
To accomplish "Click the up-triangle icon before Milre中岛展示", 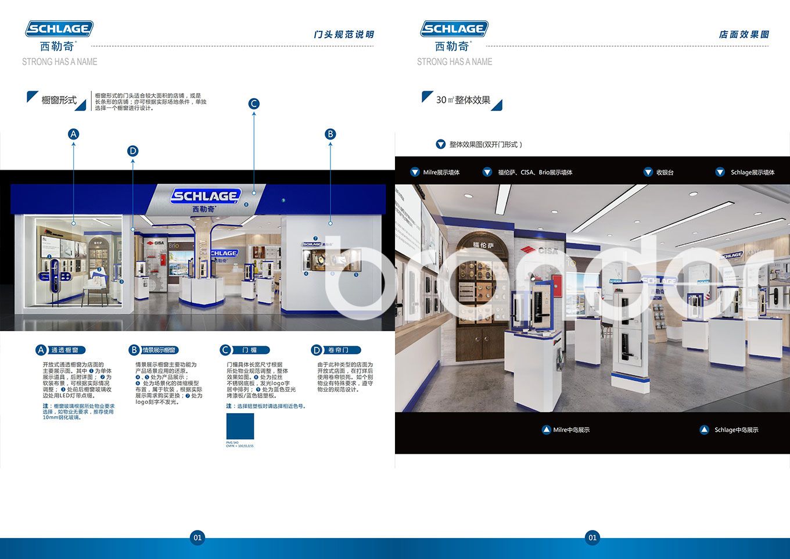I will click(546, 430).
